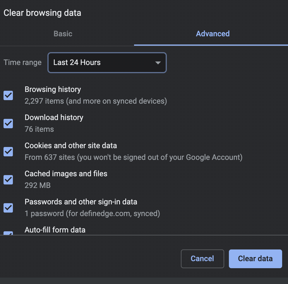Click the Browsing history label text
The width and height of the screenshot is (288, 284).
point(53,89)
